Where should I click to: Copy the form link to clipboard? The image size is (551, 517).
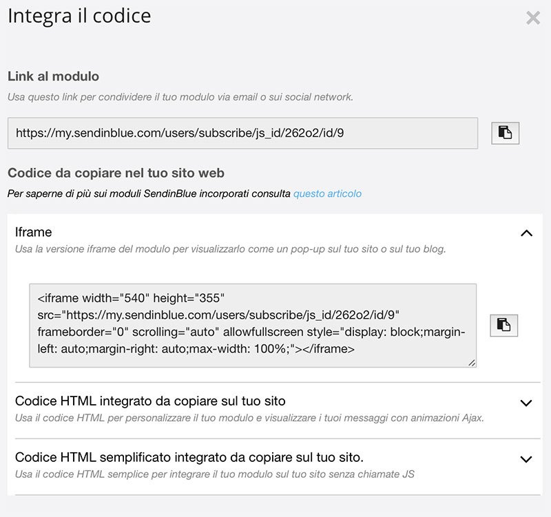(x=505, y=133)
